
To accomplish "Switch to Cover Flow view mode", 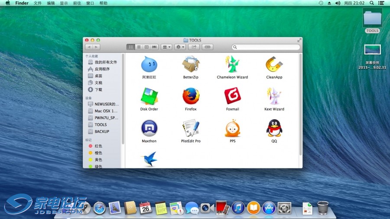I will click(x=154, y=47).
